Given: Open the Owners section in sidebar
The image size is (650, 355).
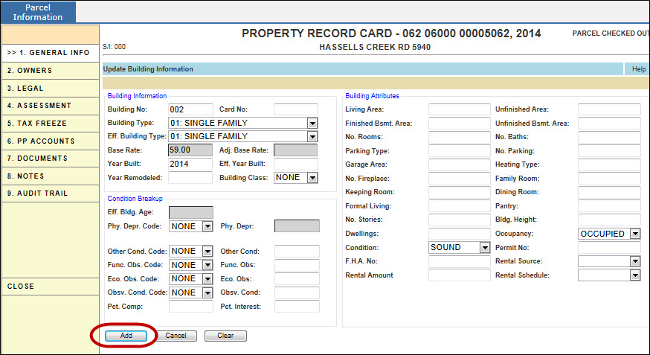Looking at the screenshot, I should (50, 71).
